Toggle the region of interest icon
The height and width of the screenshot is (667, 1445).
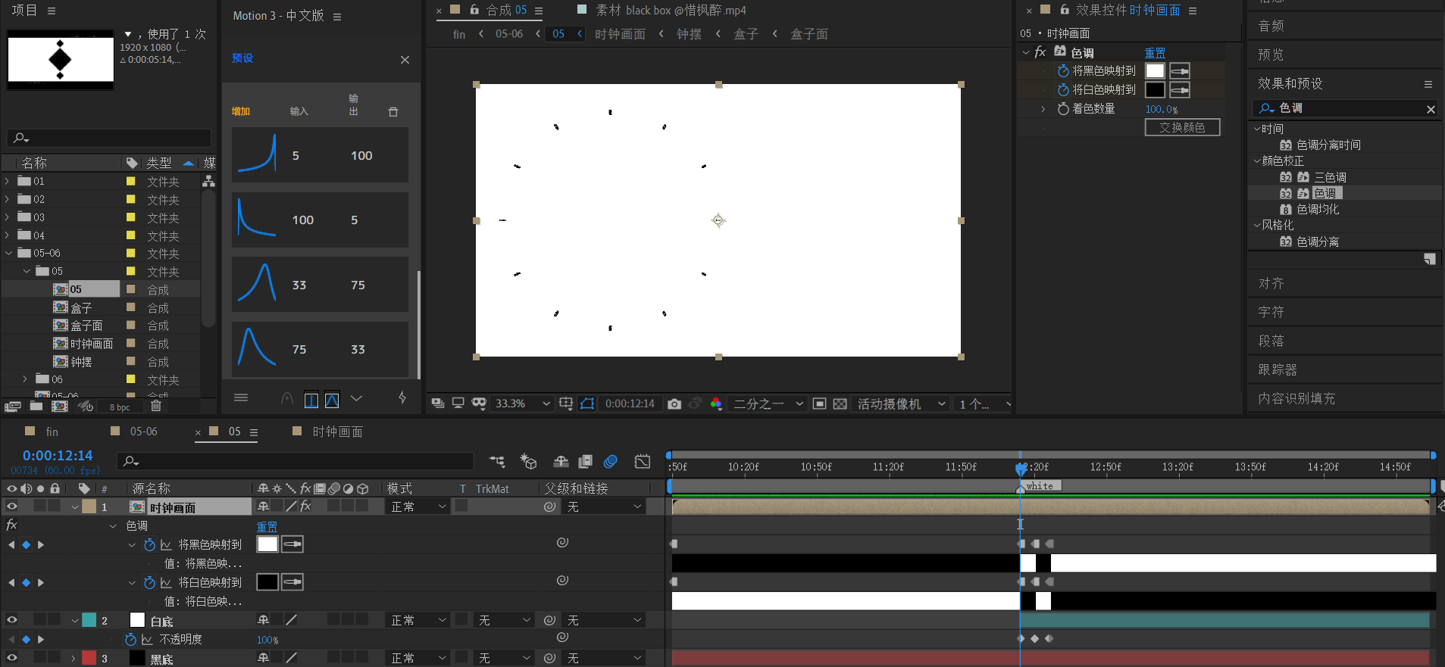click(819, 404)
